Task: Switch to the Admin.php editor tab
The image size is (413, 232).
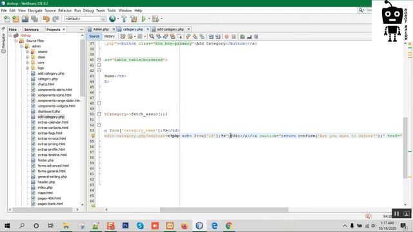Action: (101, 29)
